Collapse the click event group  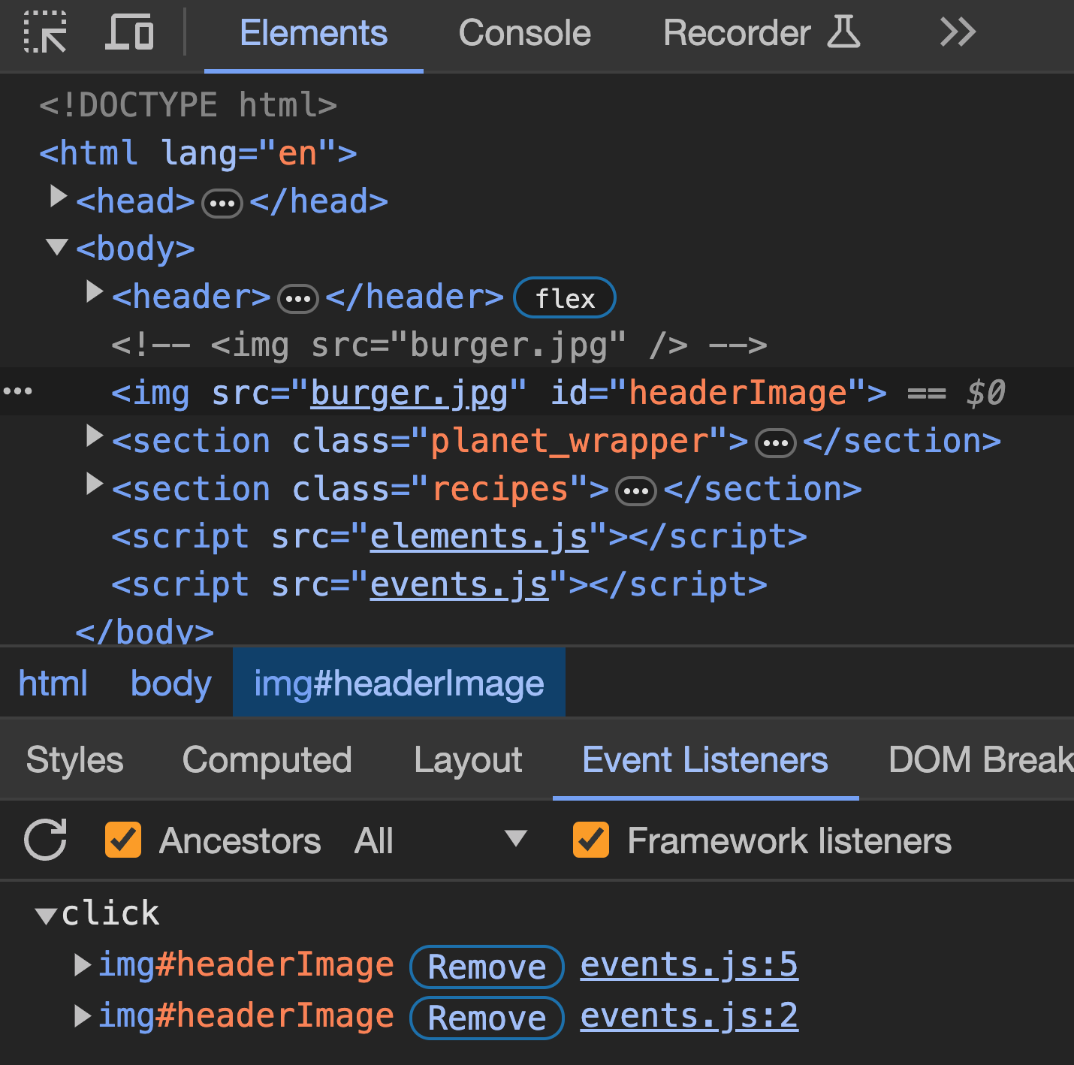tap(46, 916)
